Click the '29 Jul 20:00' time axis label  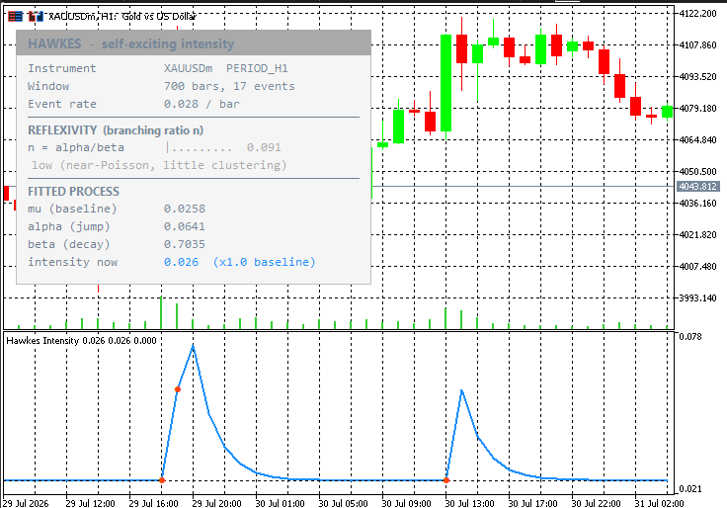pyautogui.click(x=216, y=503)
